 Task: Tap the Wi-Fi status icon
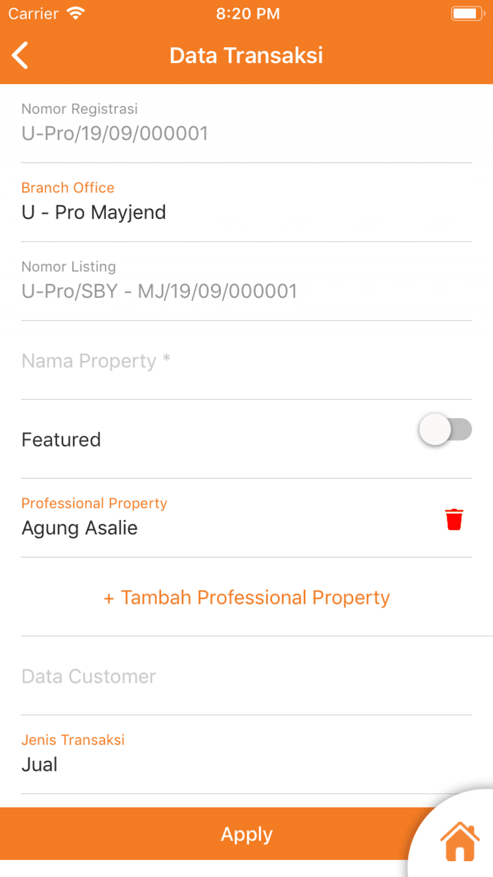pos(75,13)
